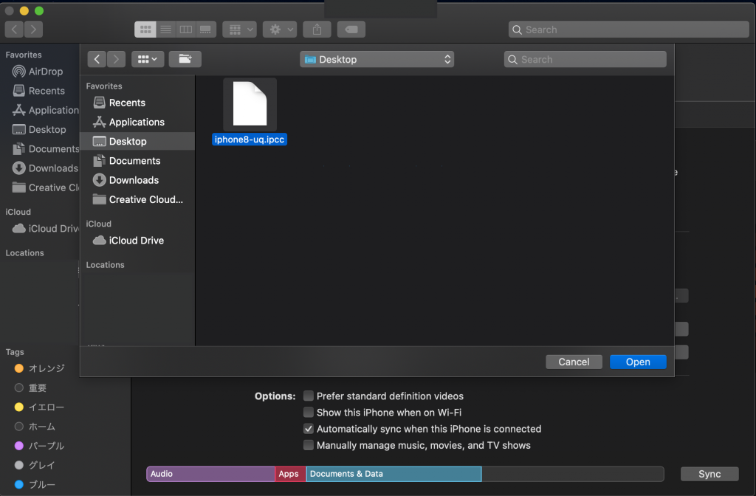Image resolution: width=756 pixels, height=496 pixels.
Task: Switch Finder to column view
Action: [x=185, y=30]
